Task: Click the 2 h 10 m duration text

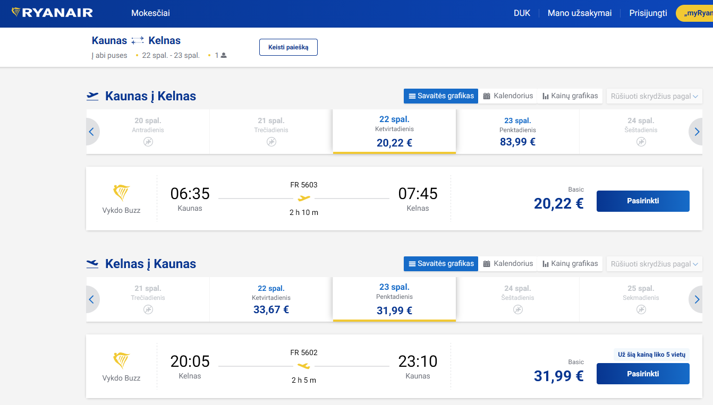Action: click(x=304, y=212)
